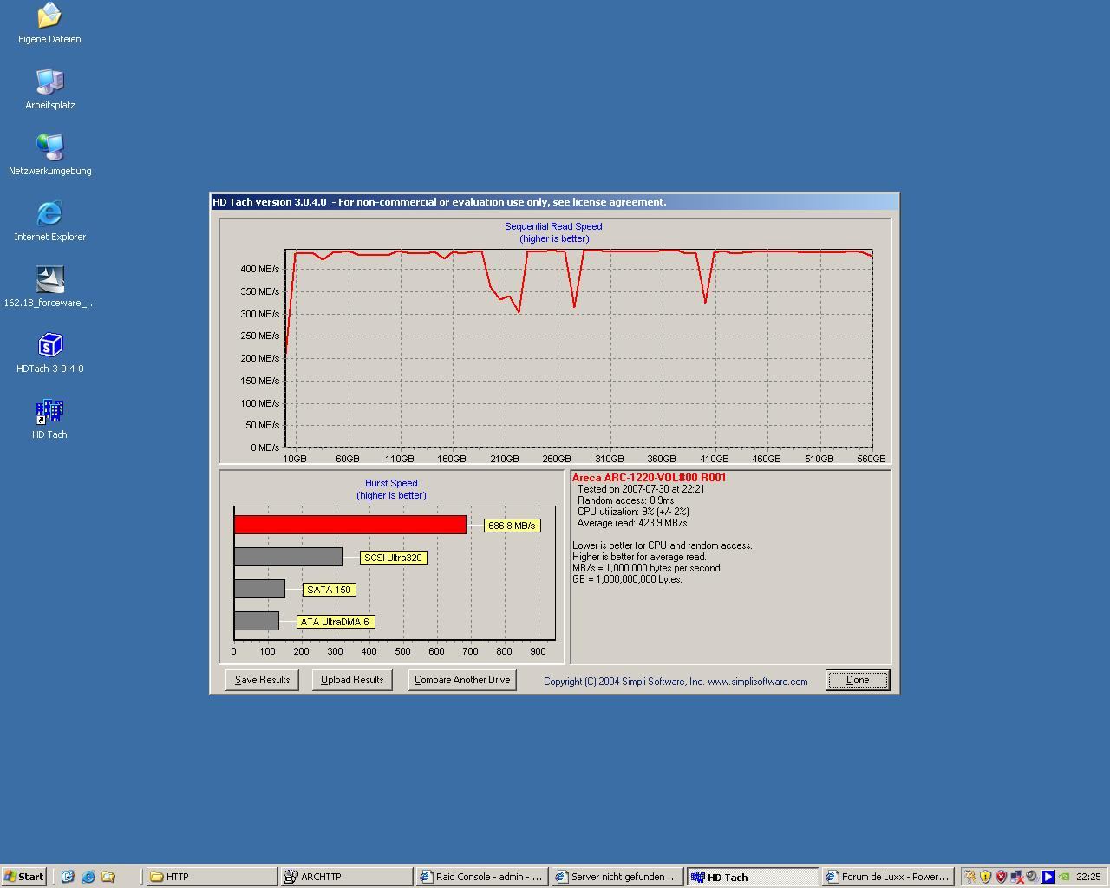Click the Upload Results button

(352, 680)
